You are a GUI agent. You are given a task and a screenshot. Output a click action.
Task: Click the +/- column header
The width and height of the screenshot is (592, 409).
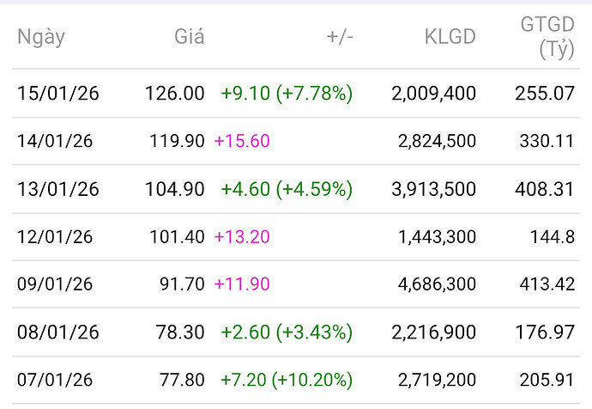tap(339, 37)
